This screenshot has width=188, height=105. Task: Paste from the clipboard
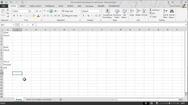[x=3, y=13]
